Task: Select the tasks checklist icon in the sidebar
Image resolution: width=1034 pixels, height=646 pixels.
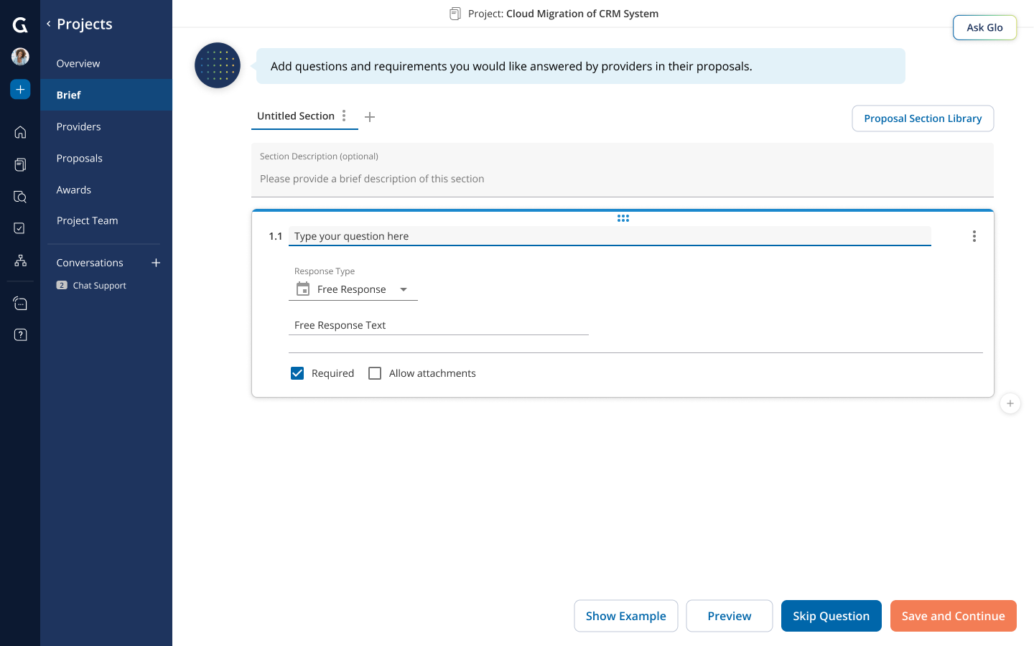Action: tap(20, 228)
